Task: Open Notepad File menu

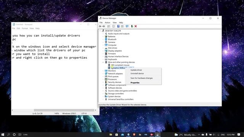Action: click(x=14, y=29)
